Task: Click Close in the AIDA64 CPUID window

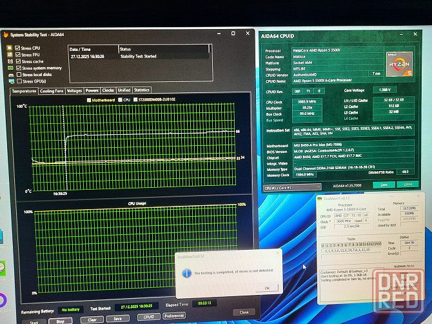Action: (407, 184)
